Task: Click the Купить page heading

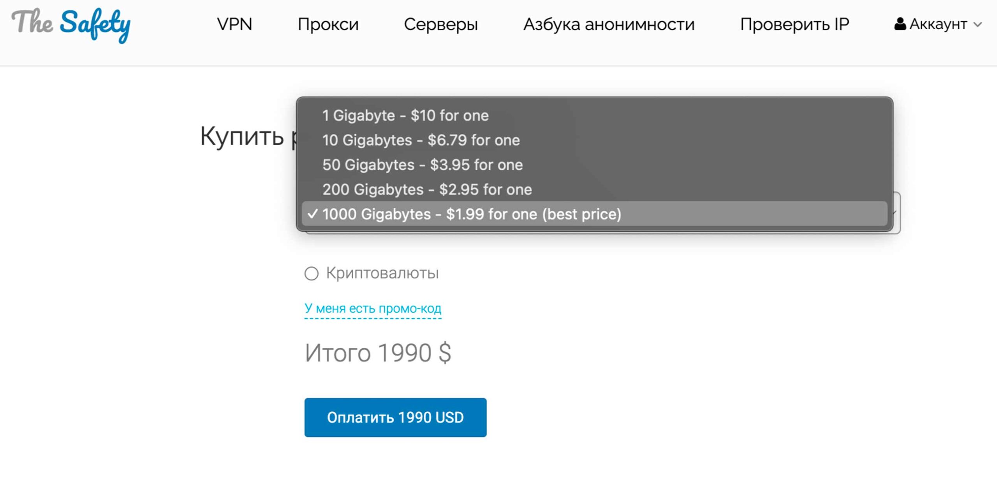Action: (x=242, y=136)
